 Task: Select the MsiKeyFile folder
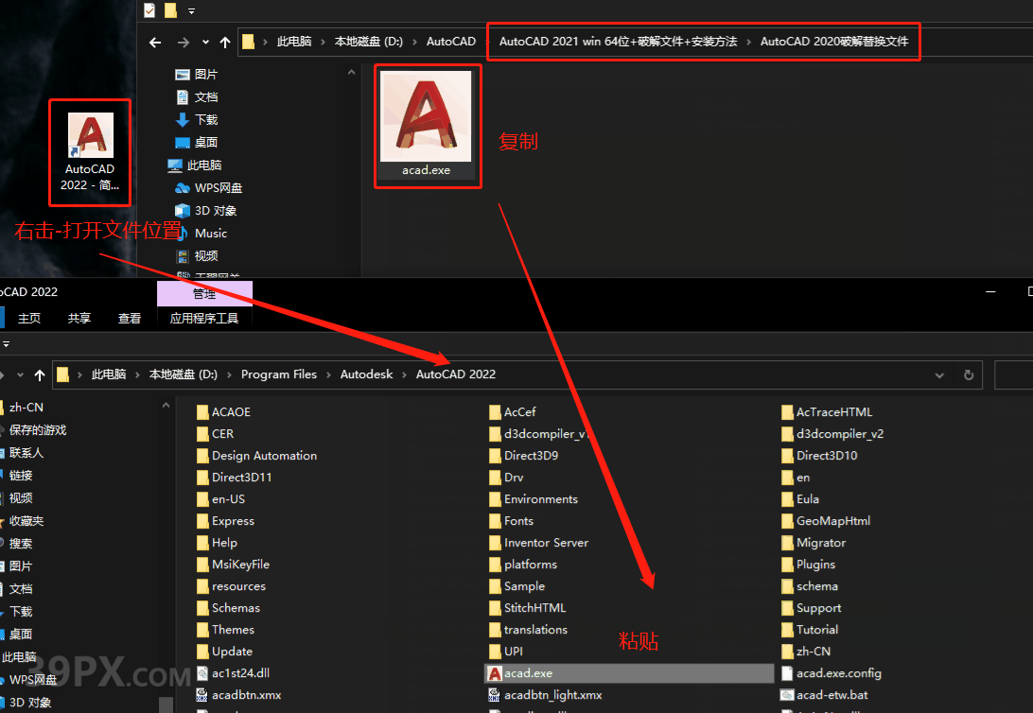pyautogui.click(x=234, y=565)
